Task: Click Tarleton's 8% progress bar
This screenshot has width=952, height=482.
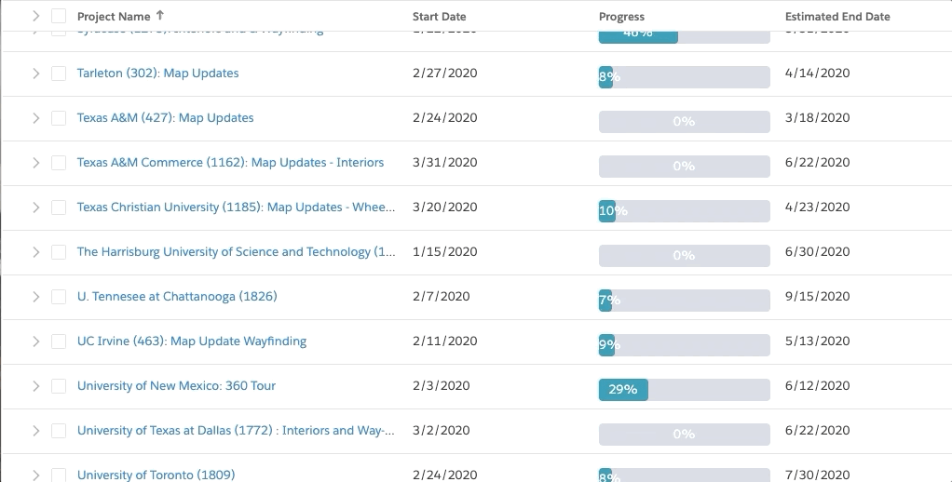Action: [x=685, y=77]
